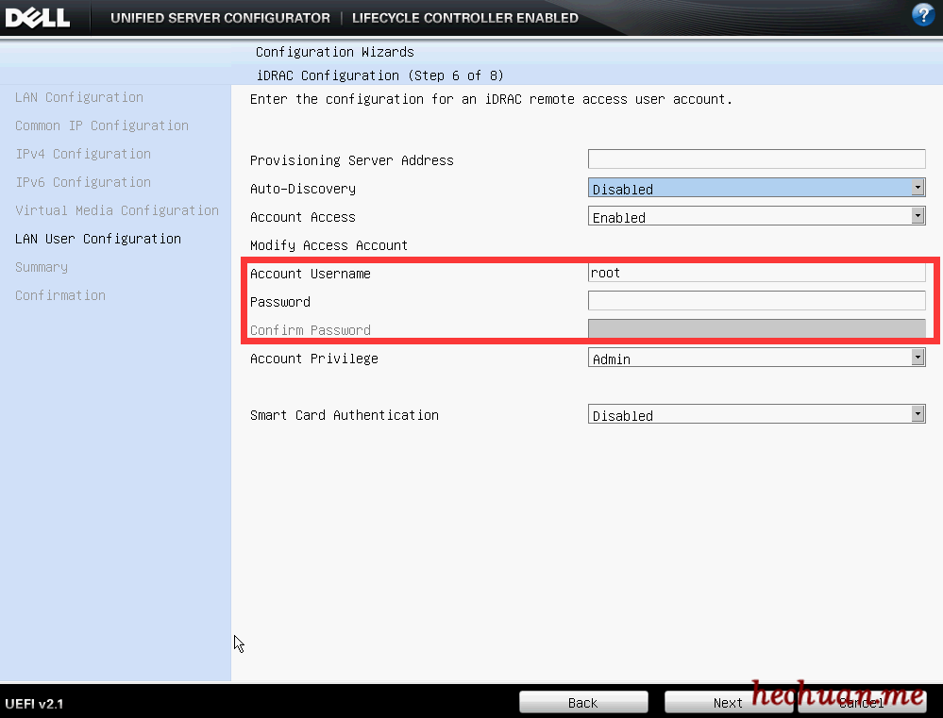Click the Dell logo in header
Viewport: 943px width, 718px height.
click(38, 18)
